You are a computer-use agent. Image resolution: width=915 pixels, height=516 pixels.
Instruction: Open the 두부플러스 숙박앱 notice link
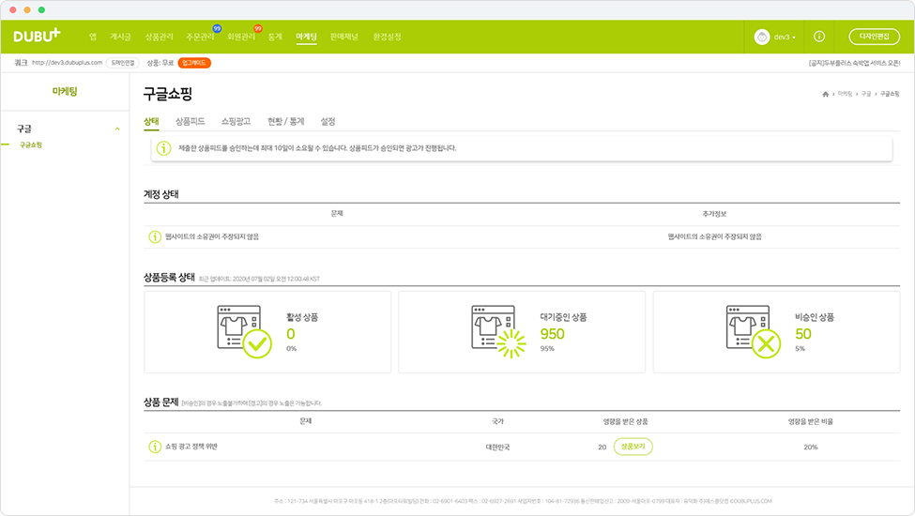point(854,63)
